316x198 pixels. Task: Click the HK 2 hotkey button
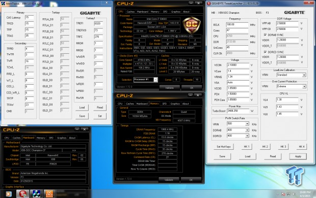point(265,147)
